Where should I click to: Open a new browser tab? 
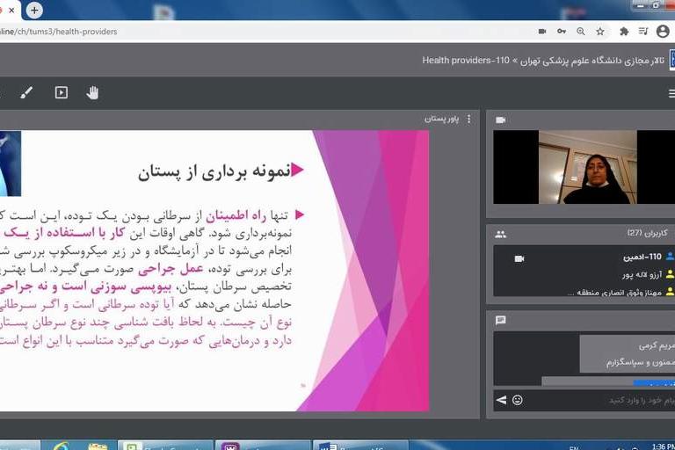34,11
